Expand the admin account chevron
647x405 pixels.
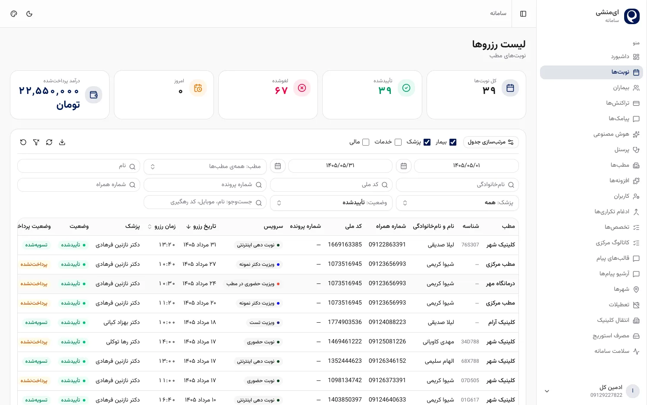(547, 391)
